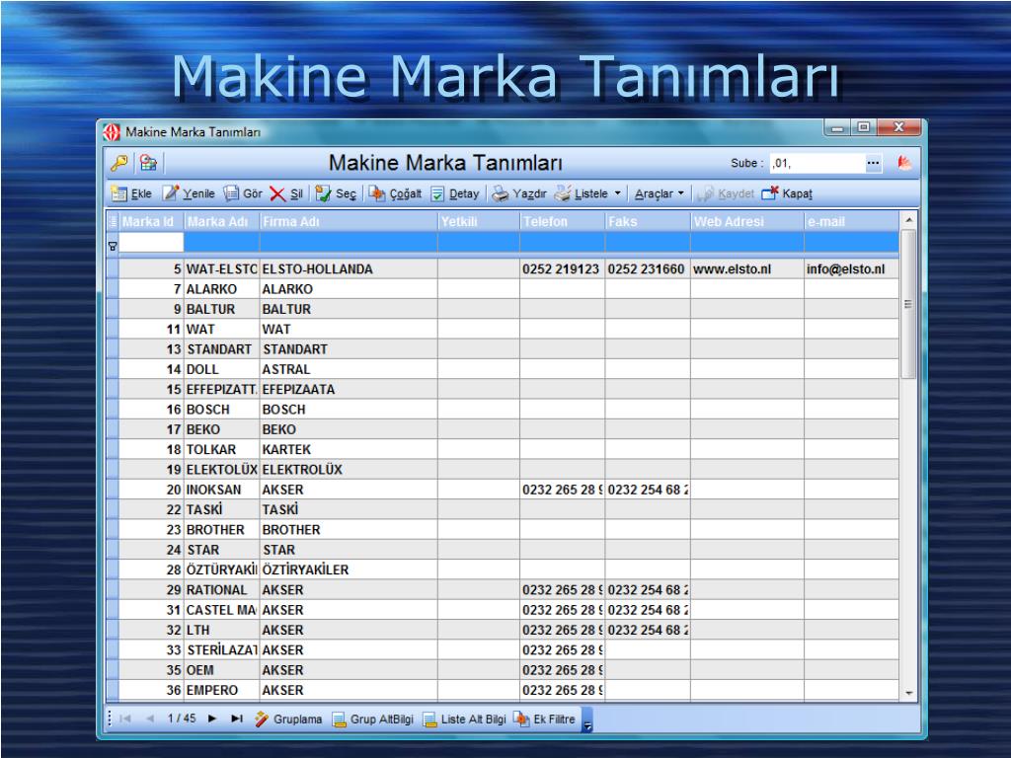Select the ASTRAL firm cell
This screenshot has width=1011, height=758.
[349, 369]
